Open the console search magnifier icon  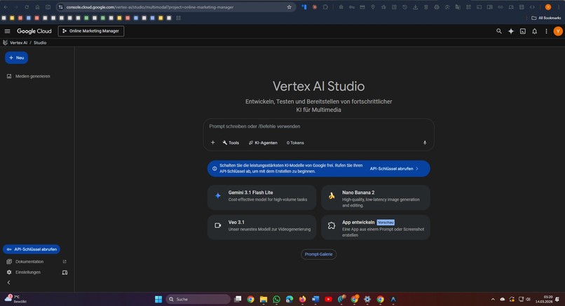[x=498, y=32]
